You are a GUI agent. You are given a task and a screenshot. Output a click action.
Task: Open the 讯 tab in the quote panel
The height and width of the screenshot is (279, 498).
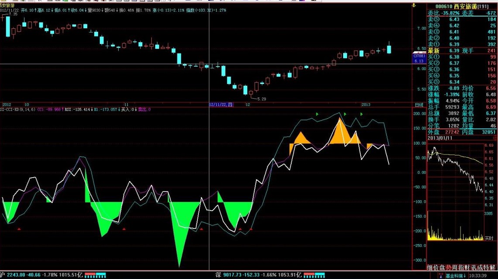pos(473,268)
